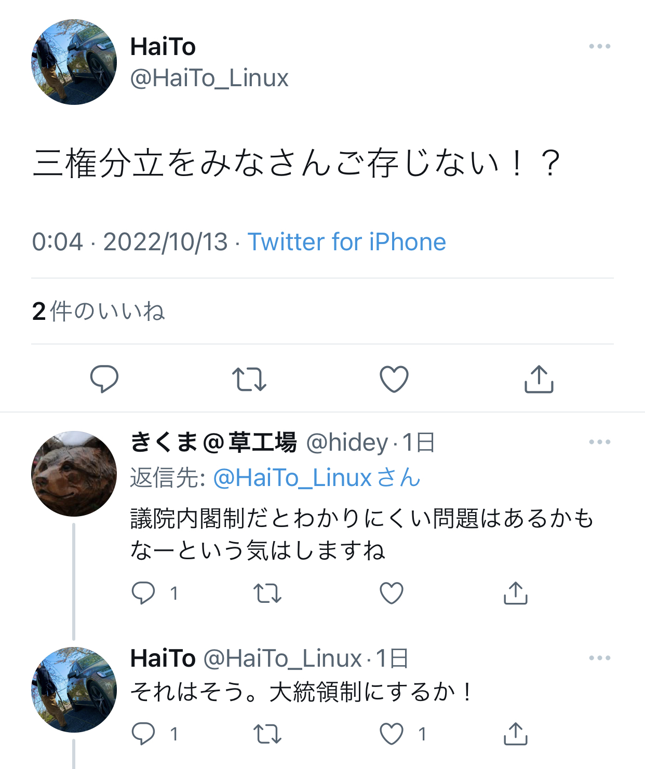Tap the reply icon under the main tweet
The image size is (645, 769).
104,379
